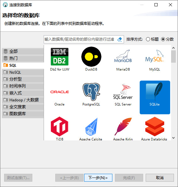
Task: Close the 连接到数据库 dialog window
Action: click(170, 5)
